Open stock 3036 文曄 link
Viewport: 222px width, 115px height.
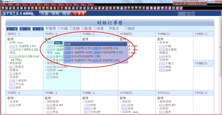[x=12, y=105]
